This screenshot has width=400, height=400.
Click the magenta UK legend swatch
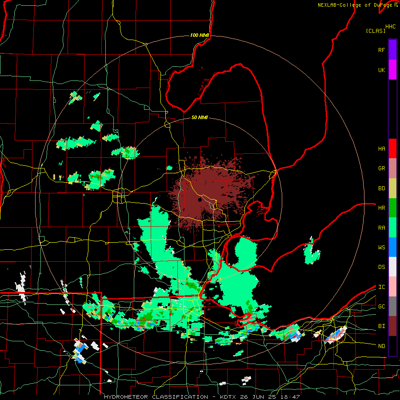pyautogui.click(x=392, y=70)
